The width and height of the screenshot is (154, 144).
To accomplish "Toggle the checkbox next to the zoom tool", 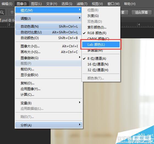I will point(12,12).
